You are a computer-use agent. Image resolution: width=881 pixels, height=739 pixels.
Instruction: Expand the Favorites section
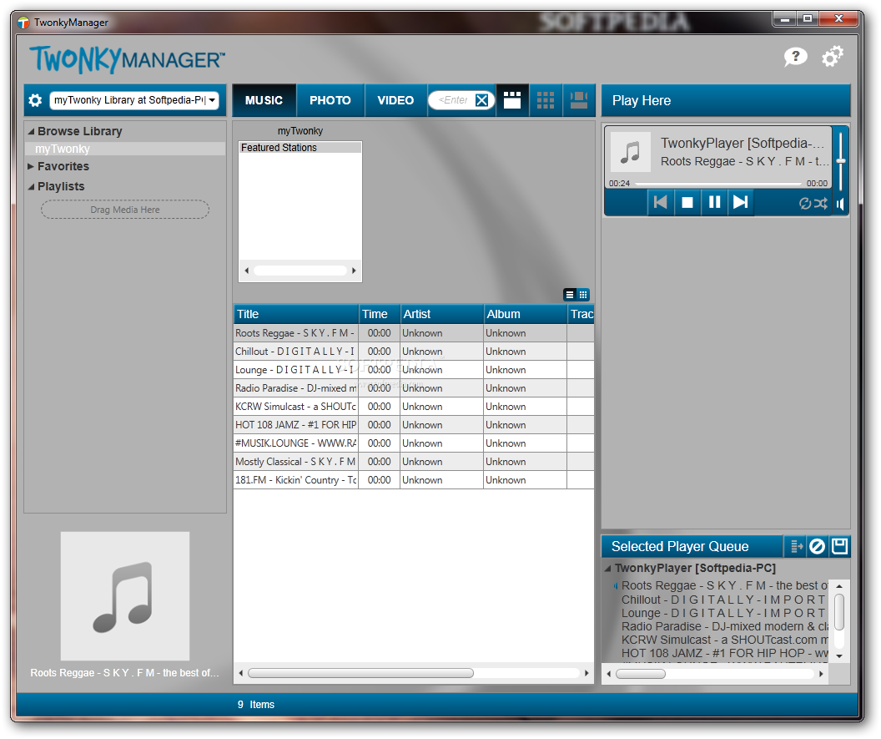[x=31, y=166]
